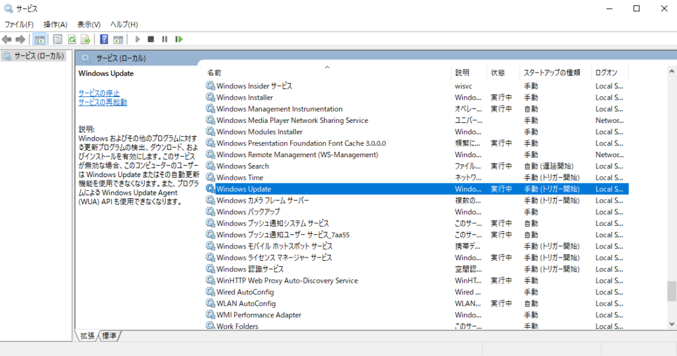Image resolution: width=677 pixels, height=356 pixels.
Task: Pause the service with the Pause icon
Action: click(165, 39)
